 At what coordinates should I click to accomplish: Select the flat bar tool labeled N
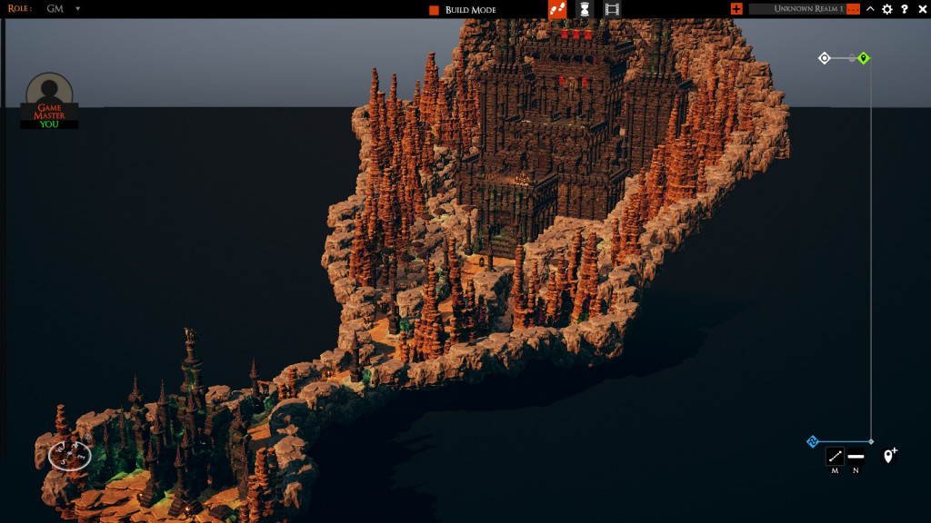(x=856, y=456)
